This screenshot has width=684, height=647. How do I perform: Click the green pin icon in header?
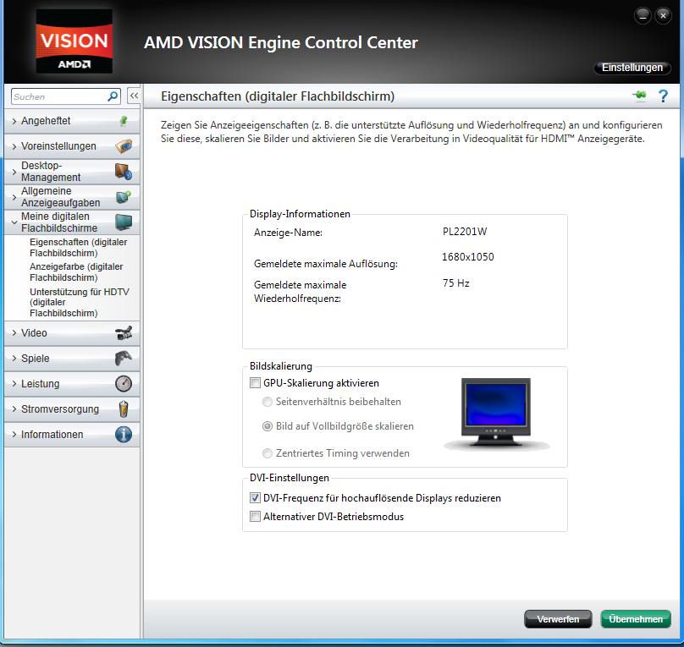point(639,96)
